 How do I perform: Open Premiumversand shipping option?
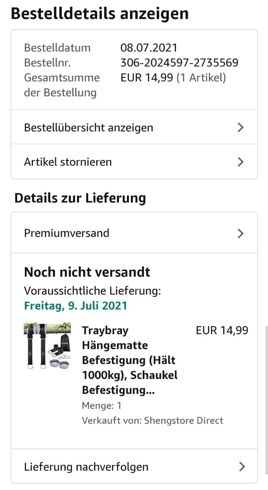134,233
